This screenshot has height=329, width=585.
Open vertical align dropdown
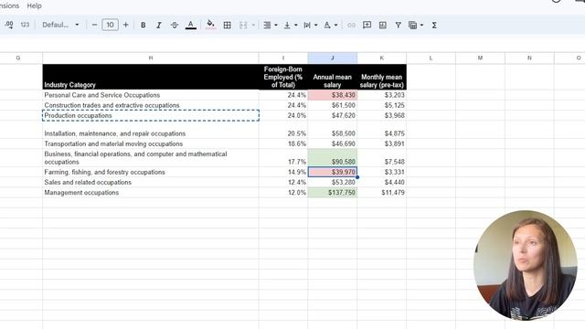291,25
